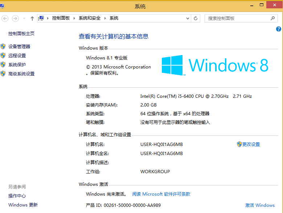Click the search magnifier icon
The image size is (283, 213).
point(273,18)
